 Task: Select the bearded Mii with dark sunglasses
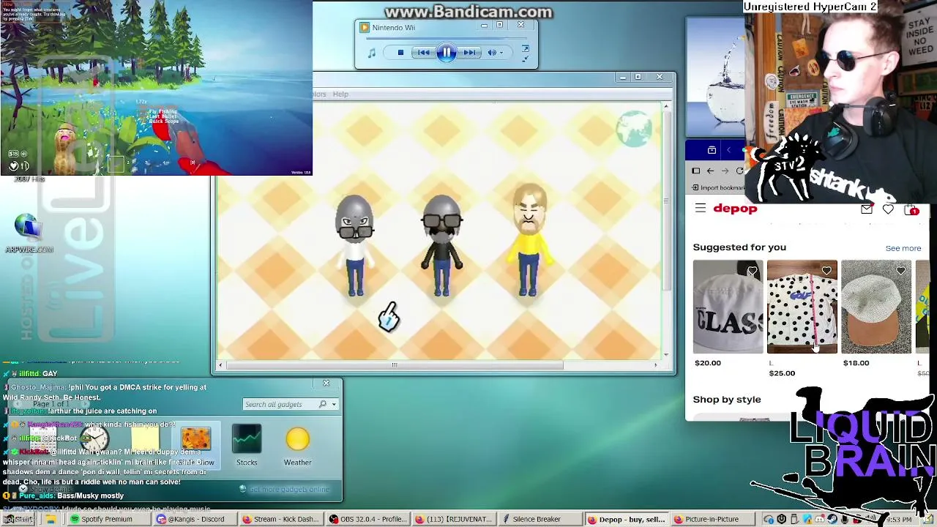pos(442,245)
